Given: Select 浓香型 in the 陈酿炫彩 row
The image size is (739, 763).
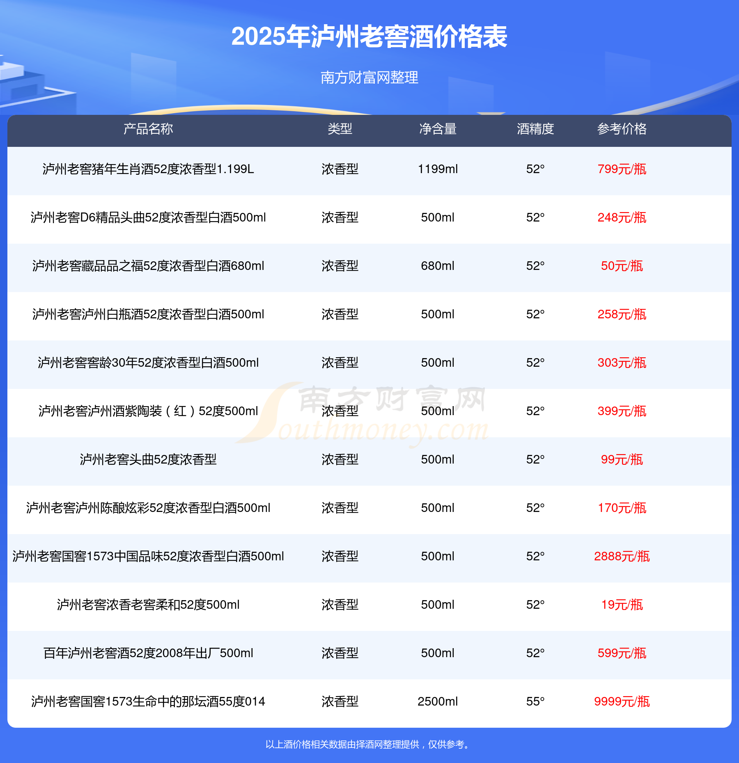Looking at the screenshot, I should (x=340, y=508).
